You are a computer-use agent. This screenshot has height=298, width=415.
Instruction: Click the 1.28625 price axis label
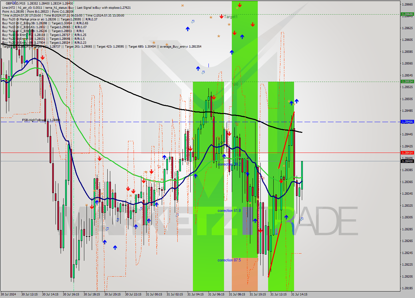[407, 28]
